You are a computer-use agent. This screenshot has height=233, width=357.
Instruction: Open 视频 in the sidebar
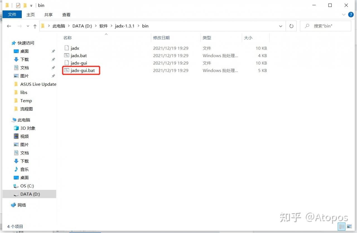click(25, 136)
